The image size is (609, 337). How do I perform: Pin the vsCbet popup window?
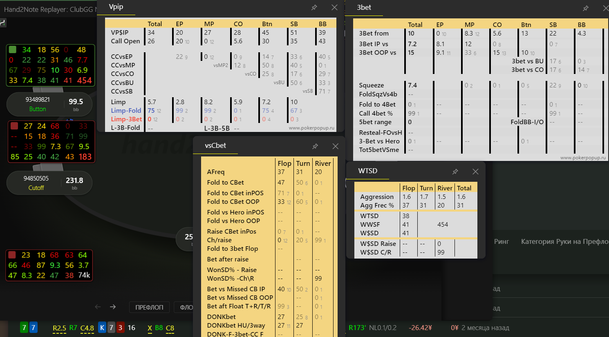coord(315,146)
